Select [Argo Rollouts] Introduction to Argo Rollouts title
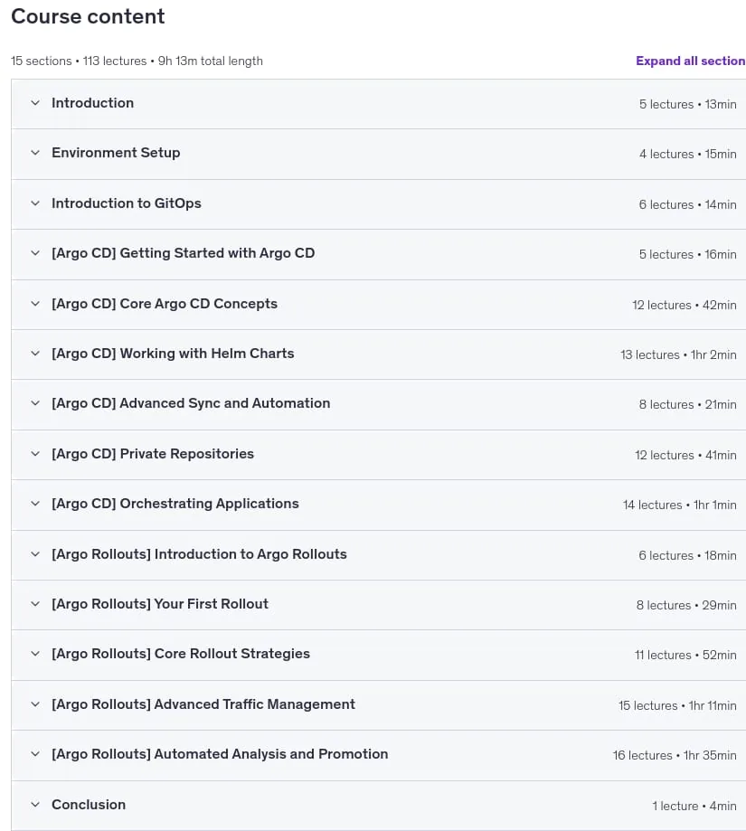 click(x=199, y=554)
